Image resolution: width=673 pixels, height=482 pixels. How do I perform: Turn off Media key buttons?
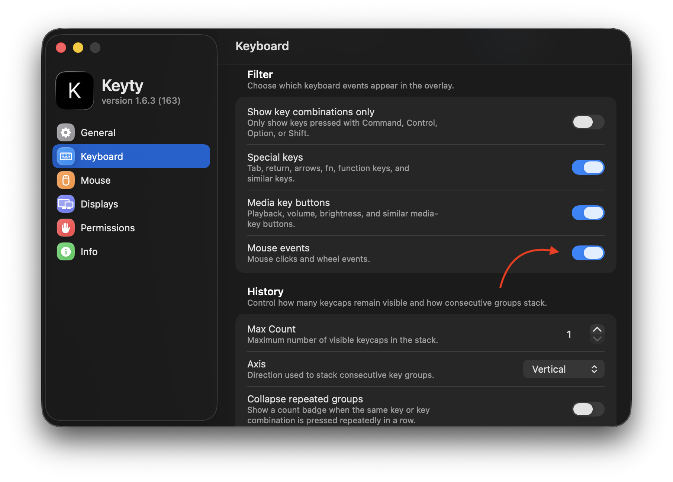(x=588, y=213)
